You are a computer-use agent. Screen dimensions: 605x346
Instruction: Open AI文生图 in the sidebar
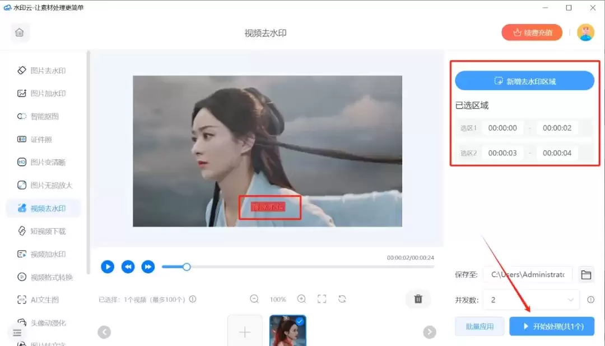coord(38,300)
